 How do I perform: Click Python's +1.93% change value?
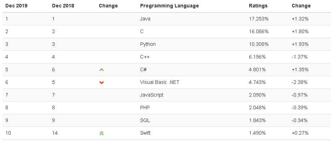tap(300, 44)
